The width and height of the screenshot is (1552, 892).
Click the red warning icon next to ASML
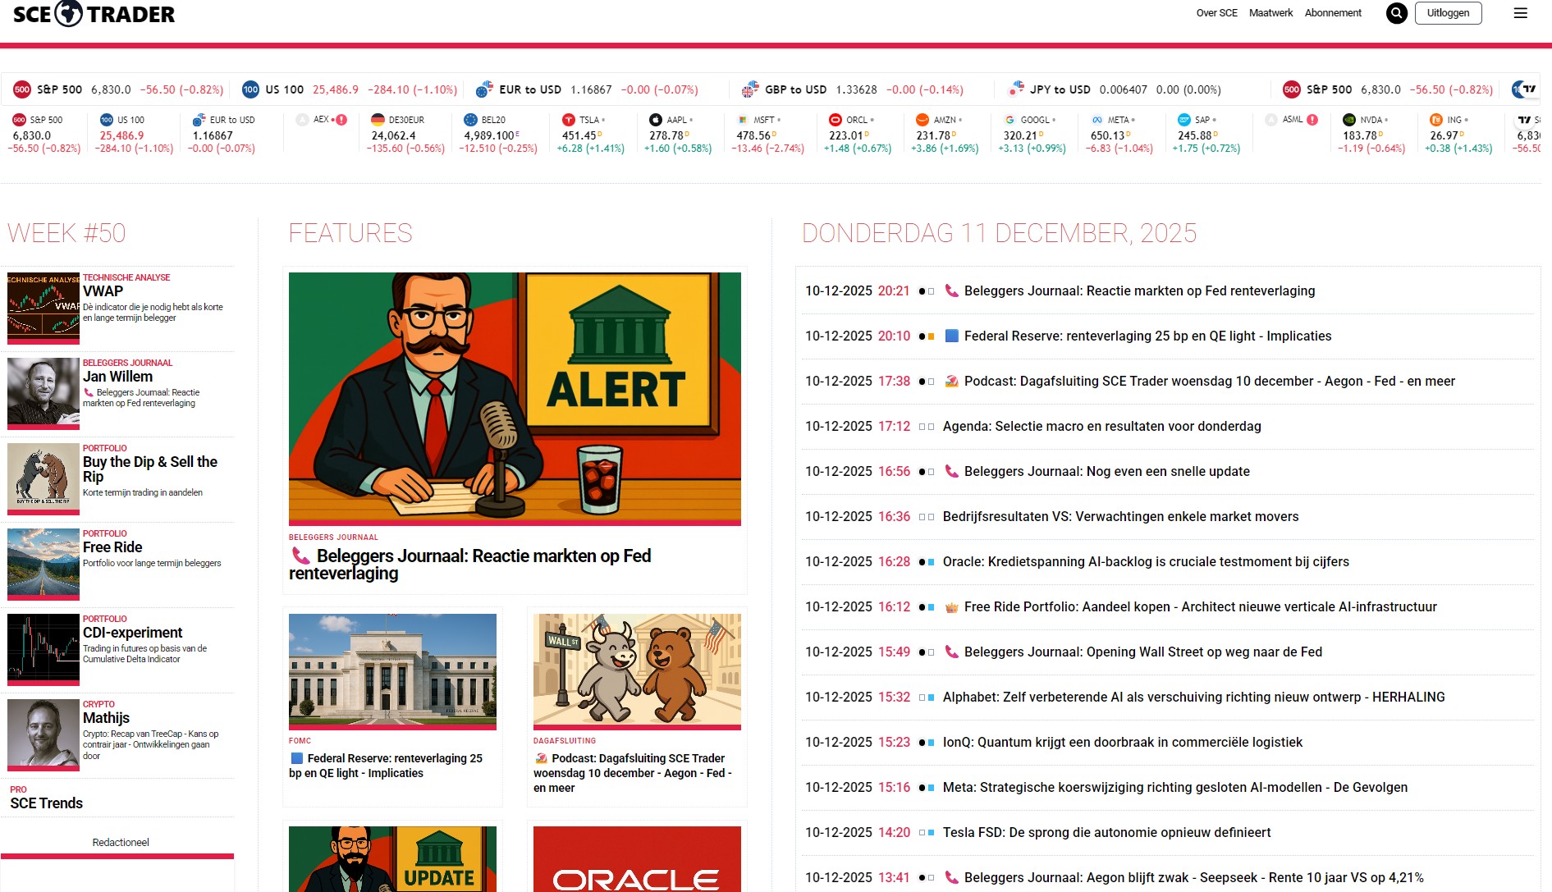[1312, 120]
